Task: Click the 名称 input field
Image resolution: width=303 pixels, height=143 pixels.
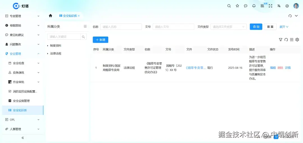Action: click(x=121, y=27)
